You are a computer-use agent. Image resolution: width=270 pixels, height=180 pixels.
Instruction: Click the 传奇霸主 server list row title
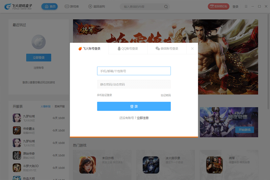click(29, 129)
